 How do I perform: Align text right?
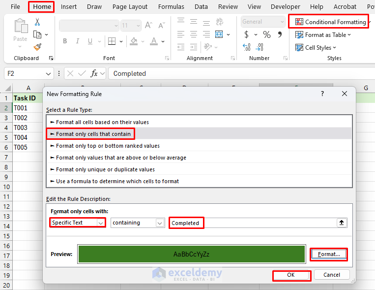pyautogui.click(x=206, y=34)
